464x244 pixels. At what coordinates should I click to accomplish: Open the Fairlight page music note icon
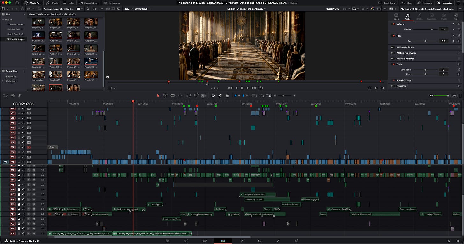point(278,241)
